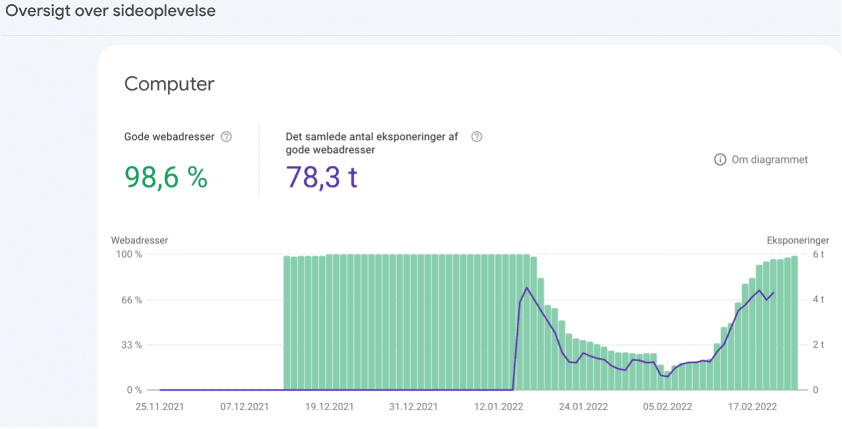Select the 78,3 t impressions value
The height and width of the screenshot is (429, 842).
click(x=321, y=177)
